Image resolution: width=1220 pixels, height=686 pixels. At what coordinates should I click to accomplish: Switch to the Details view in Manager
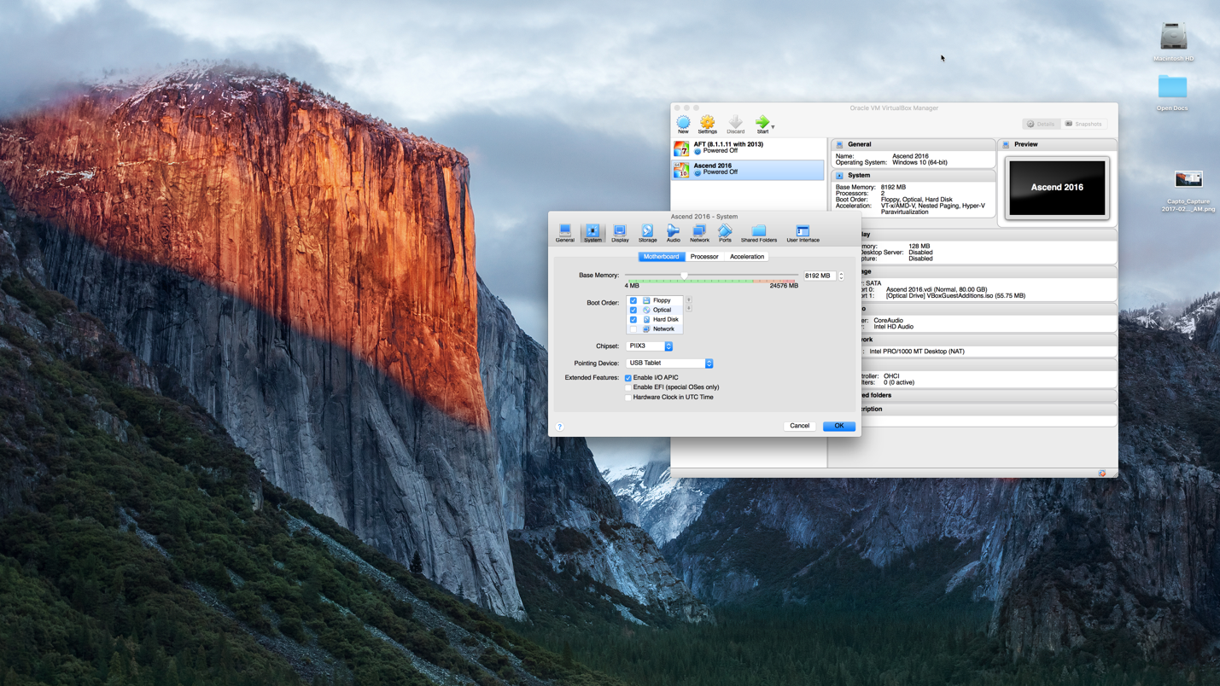(1041, 124)
